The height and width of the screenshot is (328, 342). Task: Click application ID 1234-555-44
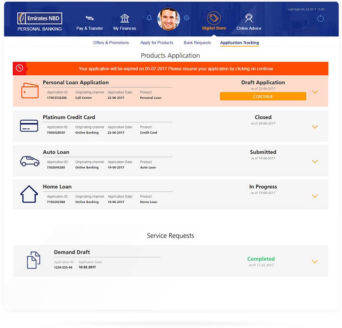click(x=63, y=267)
